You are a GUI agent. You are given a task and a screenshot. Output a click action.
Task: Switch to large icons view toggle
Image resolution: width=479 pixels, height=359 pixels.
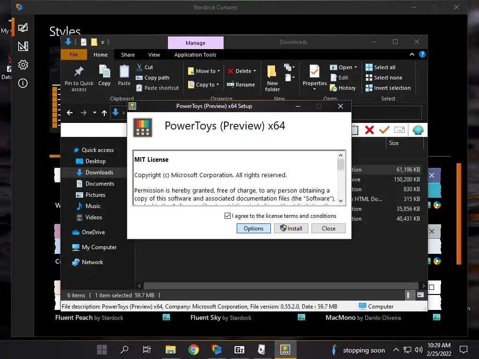pyautogui.click(x=421, y=295)
